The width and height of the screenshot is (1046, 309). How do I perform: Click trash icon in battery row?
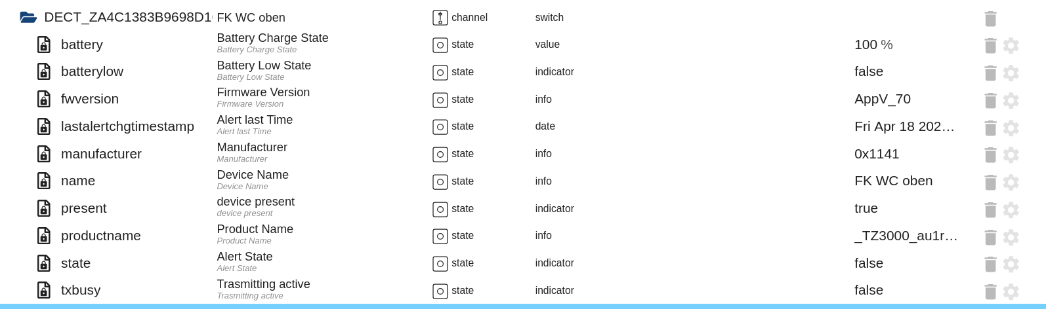990,45
